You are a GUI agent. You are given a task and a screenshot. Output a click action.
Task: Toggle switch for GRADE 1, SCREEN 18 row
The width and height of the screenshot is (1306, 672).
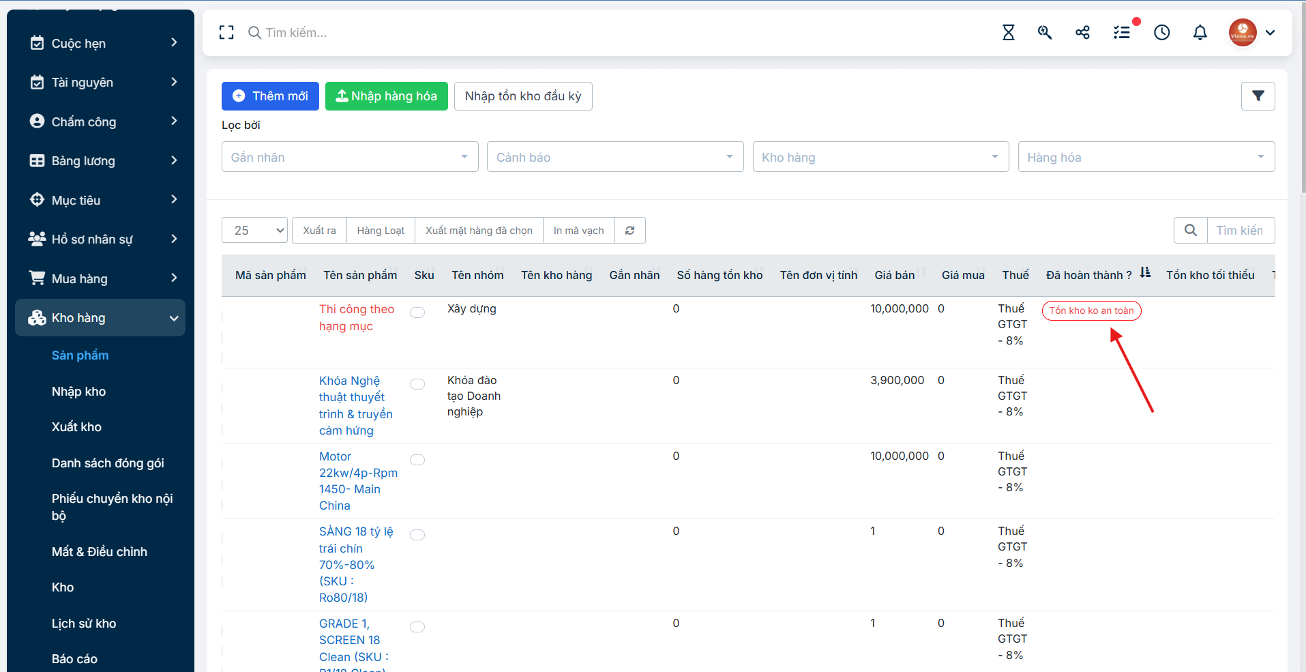coord(417,627)
